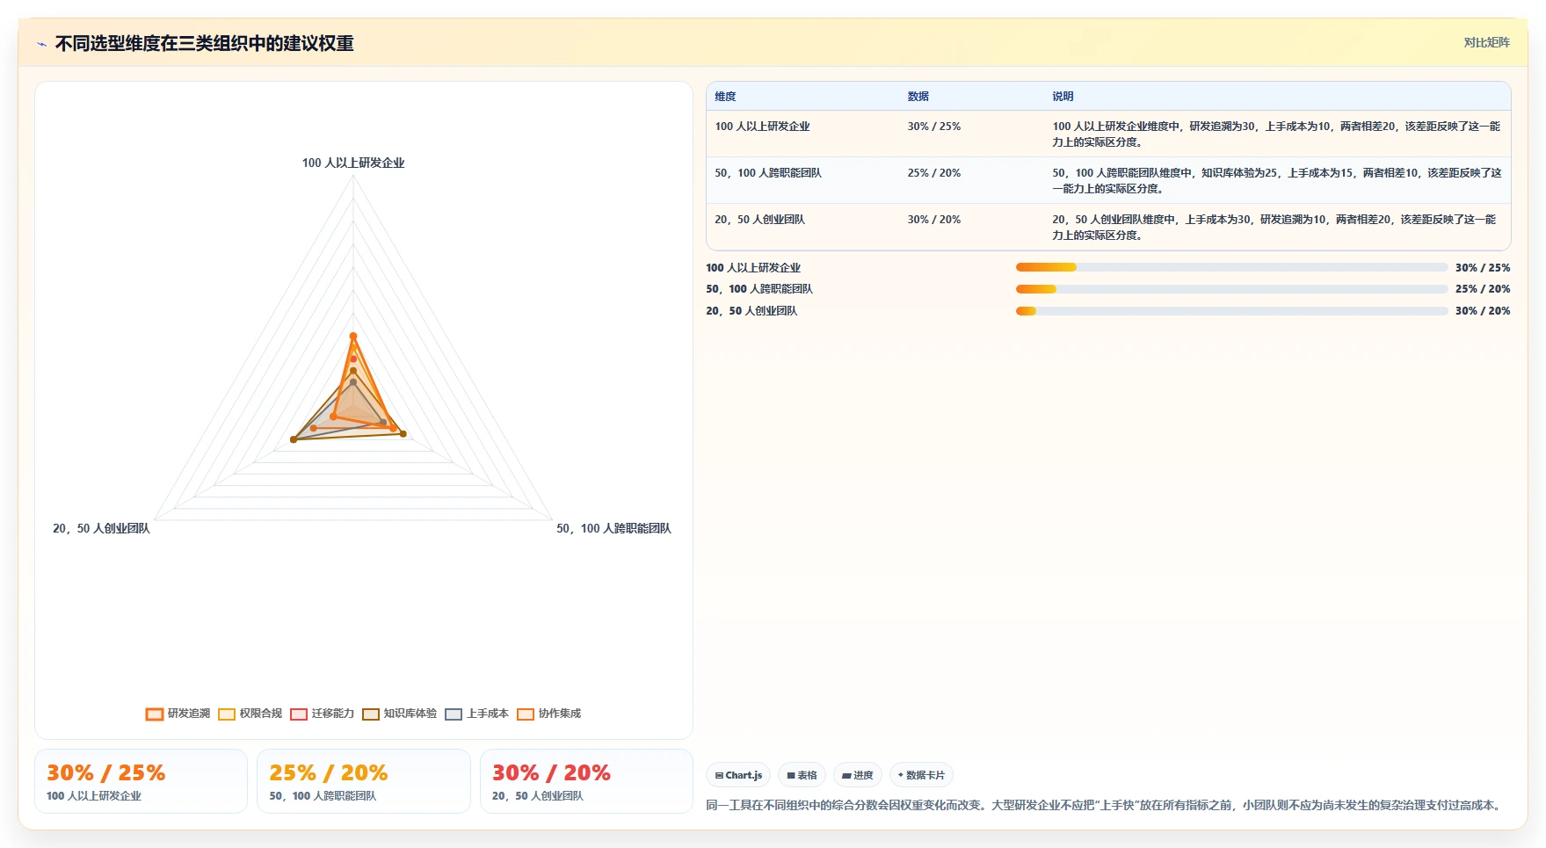Open the 30% / 20% stat card
The image size is (1546, 848).
(586, 781)
